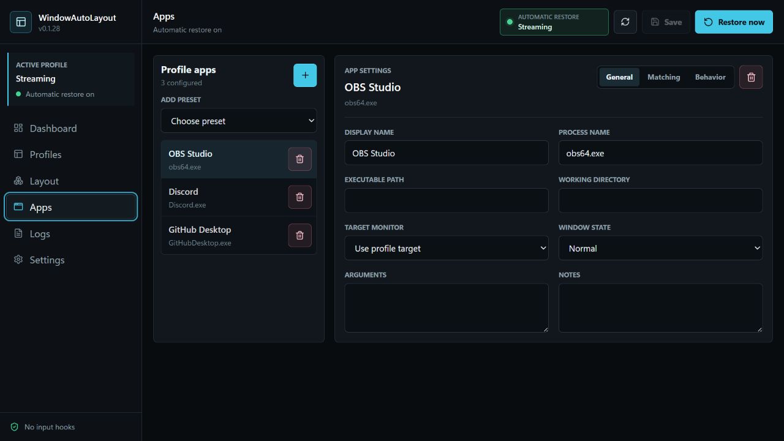Open Settings in the sidebar
This screenshot has height=441, width=784.
pos(71,260)
